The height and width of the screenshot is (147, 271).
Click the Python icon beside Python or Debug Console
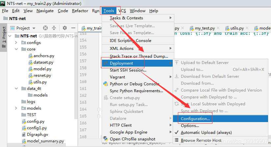click(x=106, y=84)
